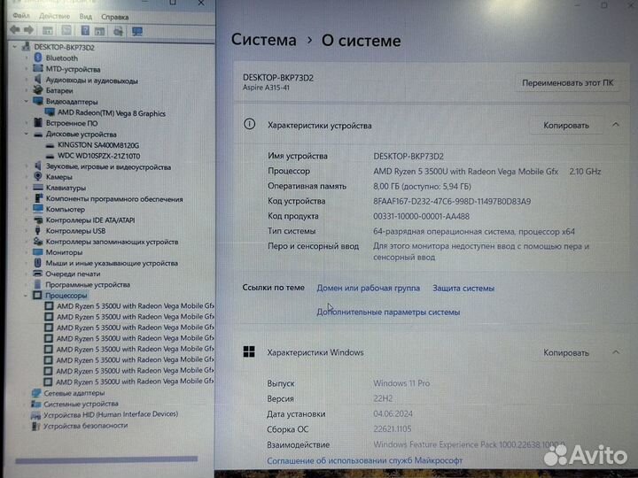This screenshot has height=478, width=638.
Task: Click the Код устройства value 8FAAF167-D232…
Action: pyautogui.click(x=452, y=201)
